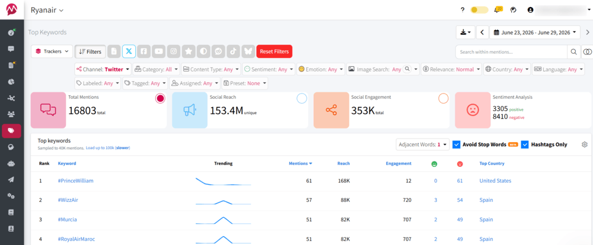Image resolution: width=593 pixels, height=245 pixels.
Task: Open the Sentiment filter dropdown
Action: coord(269,69)
